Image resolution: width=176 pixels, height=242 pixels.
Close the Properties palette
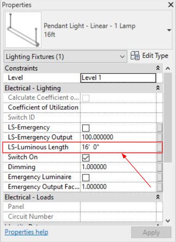tap(171, 5)
